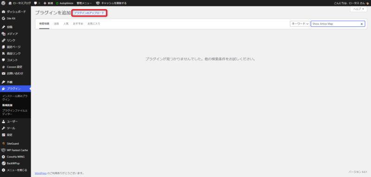Click the メディア icon in sidebar
371x177 pixels.
point(4,34)
